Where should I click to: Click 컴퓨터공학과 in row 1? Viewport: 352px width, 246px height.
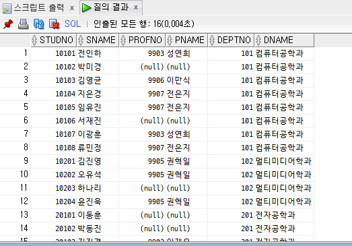279,53
